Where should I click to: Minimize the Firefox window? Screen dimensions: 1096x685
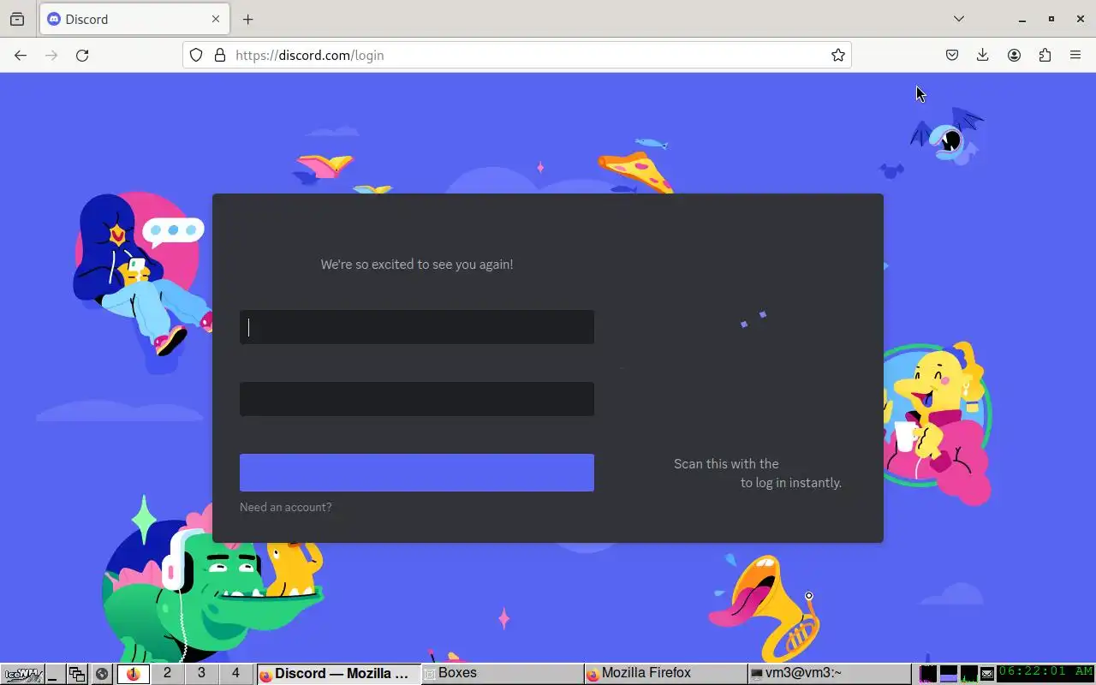1022,19
